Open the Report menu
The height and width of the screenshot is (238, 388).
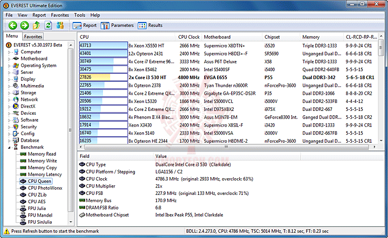(x=39, y=15)
